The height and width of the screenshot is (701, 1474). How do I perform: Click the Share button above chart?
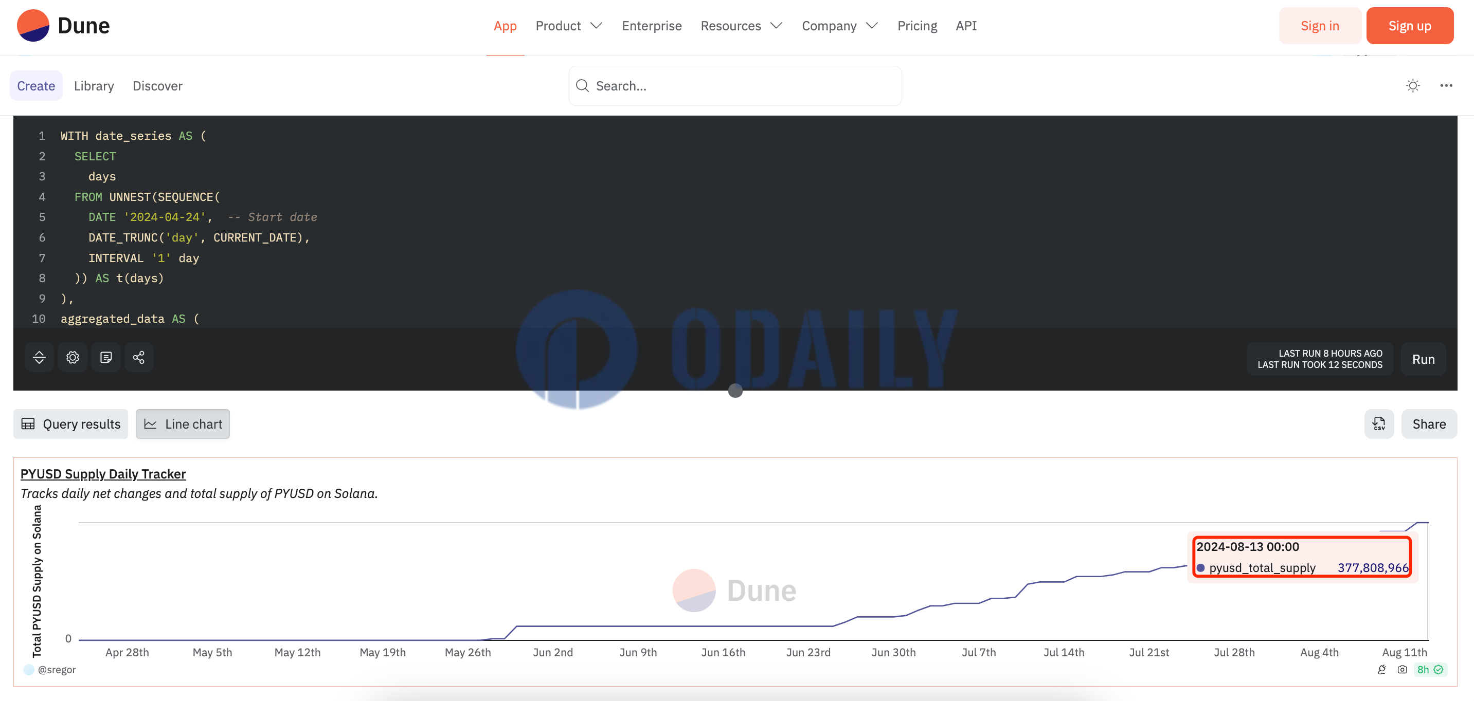coord(1429,423)
